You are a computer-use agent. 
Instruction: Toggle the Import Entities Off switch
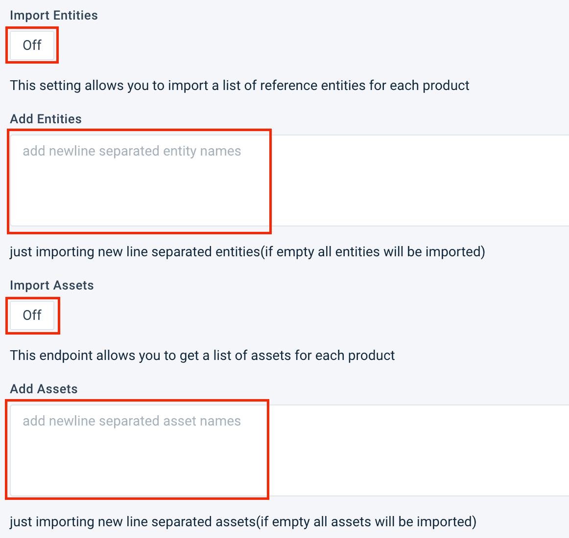[32, 45]
